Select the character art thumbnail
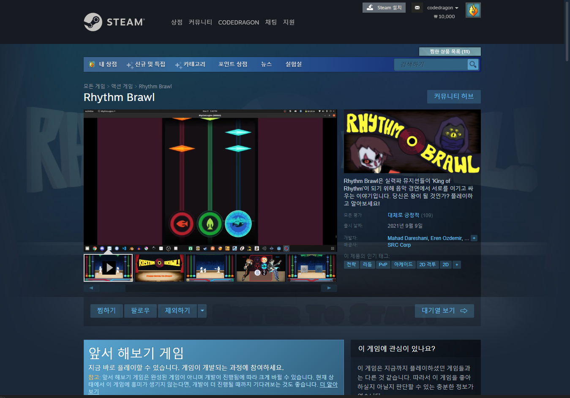 pos(261,268)
